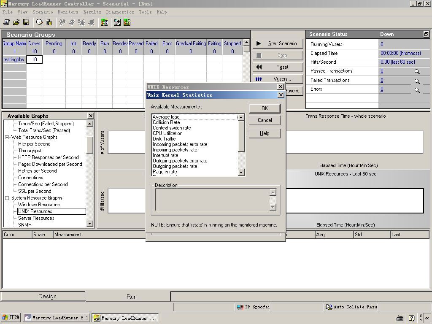This screenshot has width=432, height=324.
Task: Select Throughput graph in tree
Action: coord(30,151)
